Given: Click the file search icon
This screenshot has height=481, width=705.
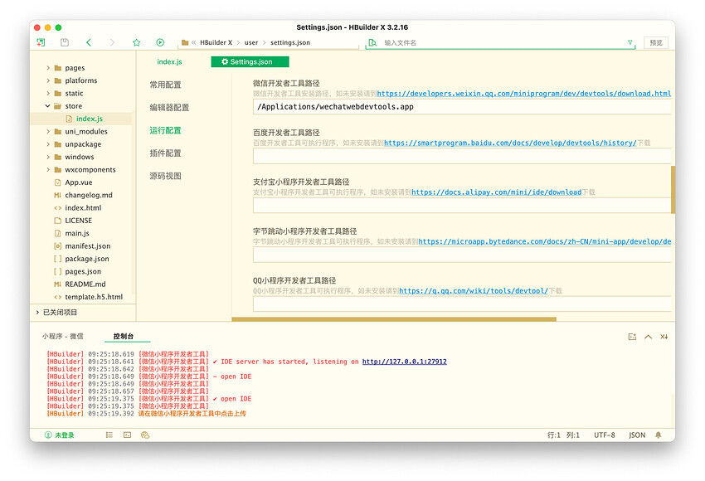Looking at the screenshot, I should [372, 42].
